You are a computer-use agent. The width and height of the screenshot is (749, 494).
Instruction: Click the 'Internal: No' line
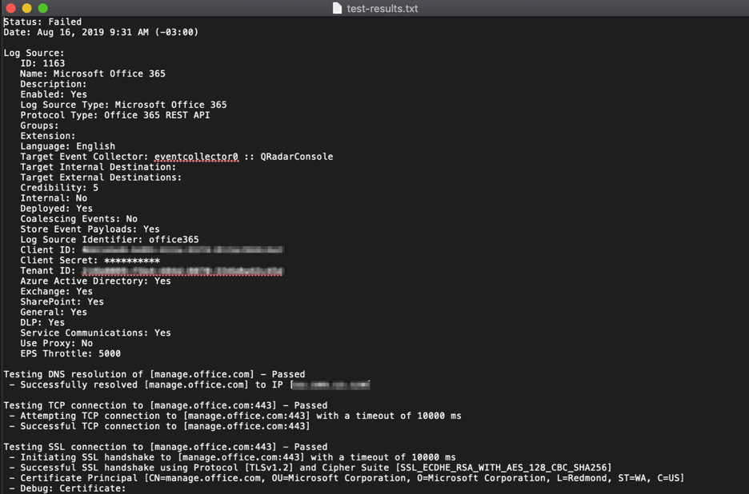54,198
